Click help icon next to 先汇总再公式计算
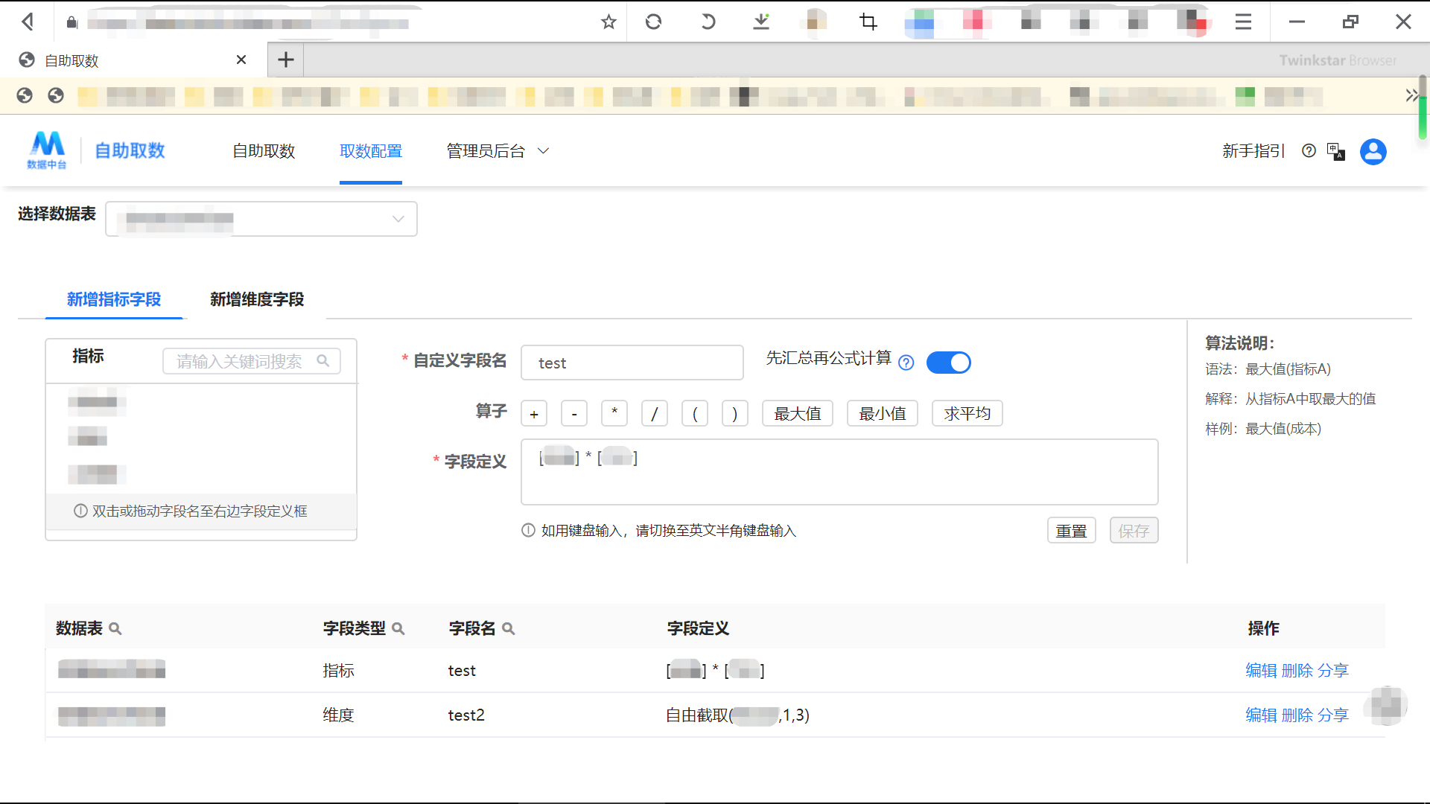Viewport: 1430px width, 804px height. point(906,363)
